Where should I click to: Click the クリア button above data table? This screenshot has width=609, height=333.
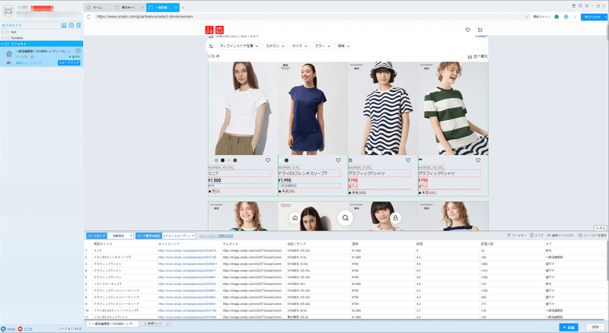pyautogui.click(x=537, y=236)
